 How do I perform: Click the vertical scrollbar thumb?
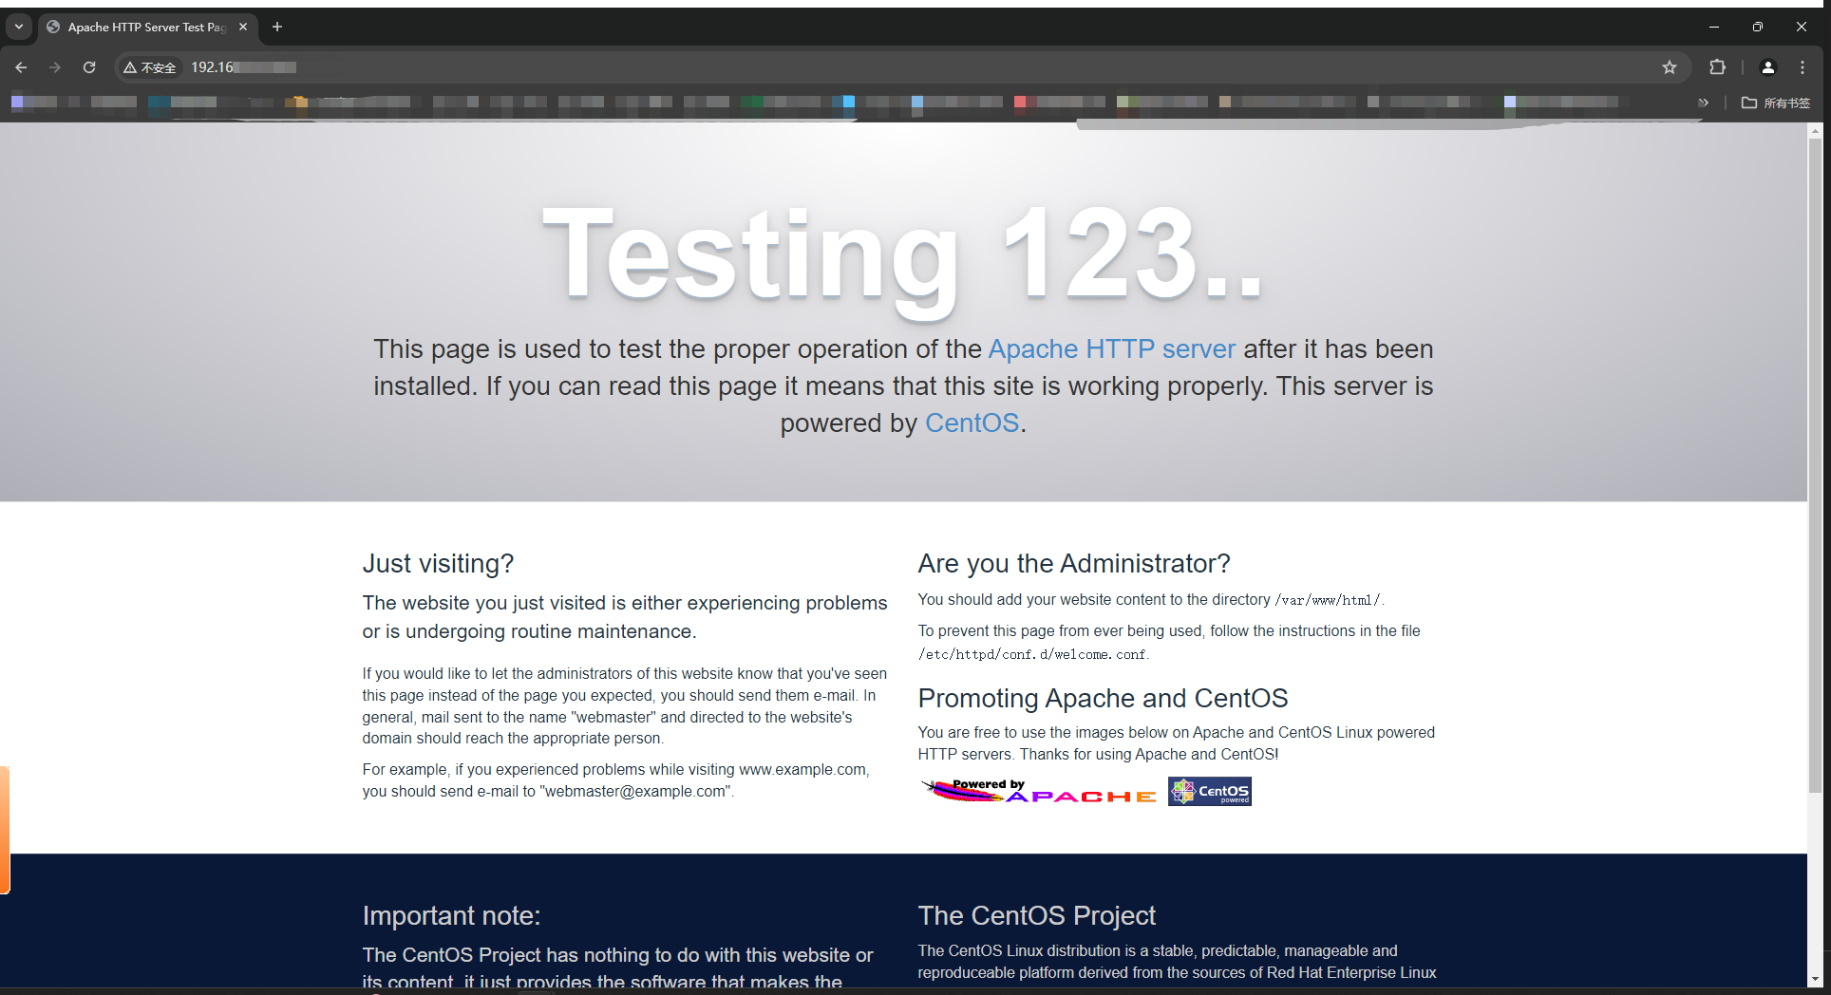[1815, 465]
